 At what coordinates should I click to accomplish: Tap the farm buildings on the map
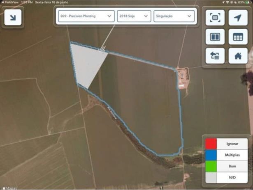click(x=181, y=77)
